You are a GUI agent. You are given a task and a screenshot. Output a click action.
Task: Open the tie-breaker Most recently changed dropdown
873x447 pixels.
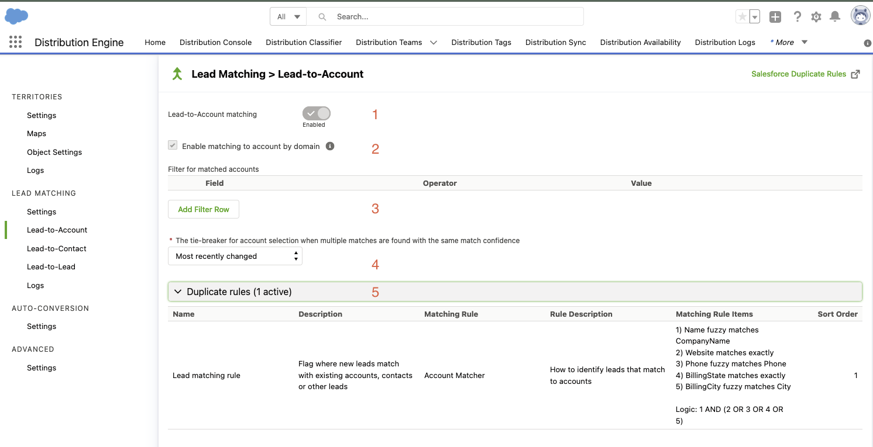235,256
